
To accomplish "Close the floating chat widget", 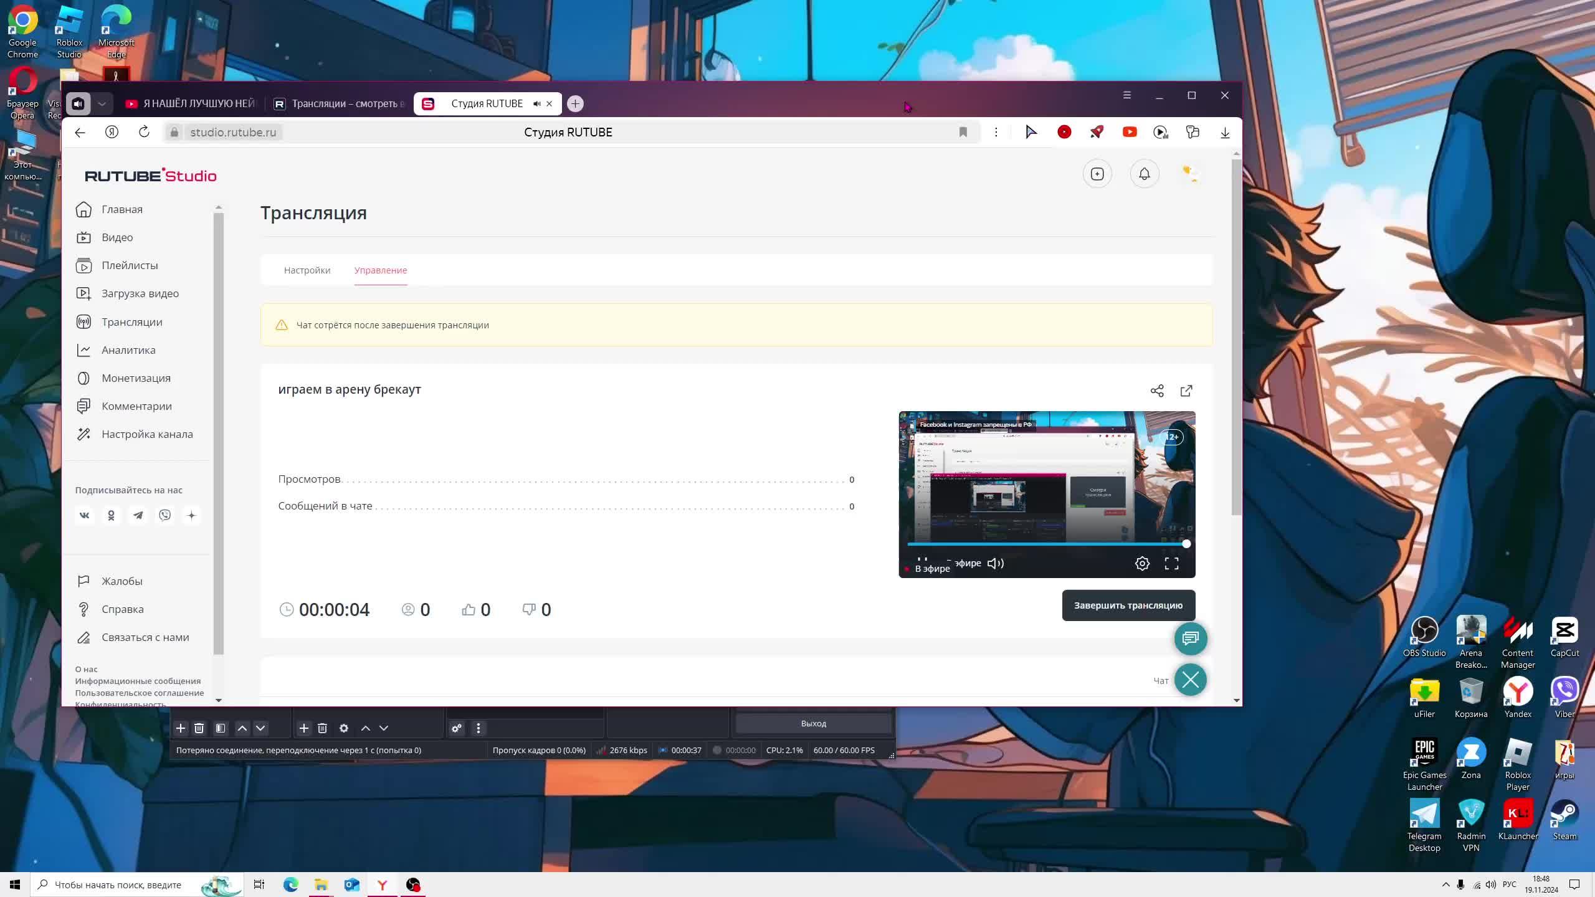I will pyautogui.click(x=1191, y=680).
